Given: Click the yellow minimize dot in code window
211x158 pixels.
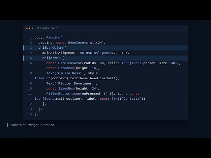Looking at the screenshot, I should pos(30,28).
